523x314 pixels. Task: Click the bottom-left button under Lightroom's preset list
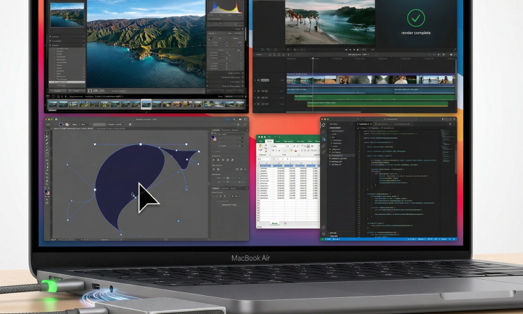click(x=57, y=89)
